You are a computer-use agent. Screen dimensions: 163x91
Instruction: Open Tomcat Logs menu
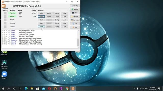tap(64, 27)
